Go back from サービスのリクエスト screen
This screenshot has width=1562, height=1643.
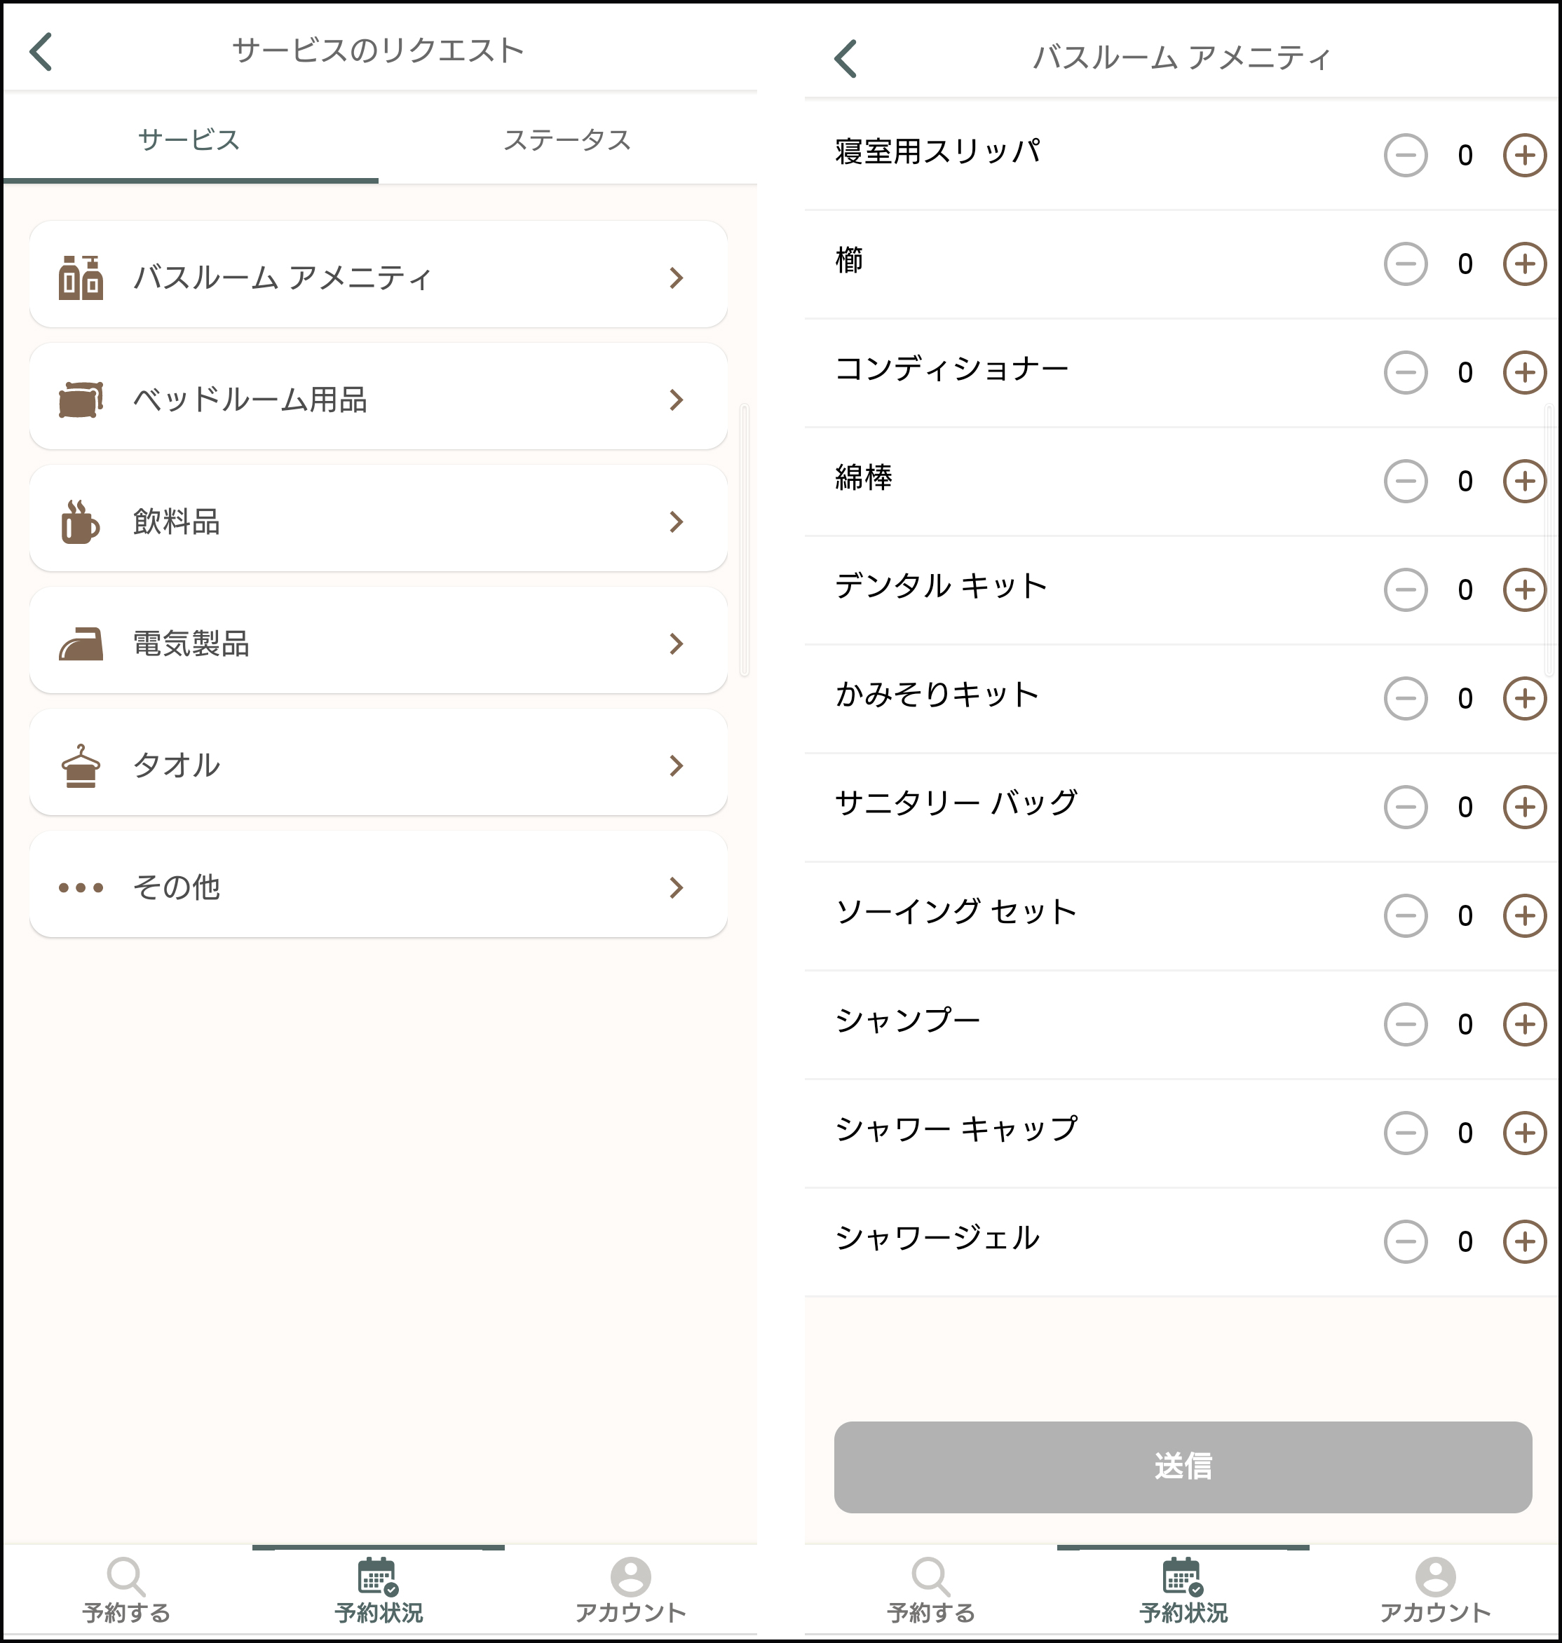[x=41, y=52]
